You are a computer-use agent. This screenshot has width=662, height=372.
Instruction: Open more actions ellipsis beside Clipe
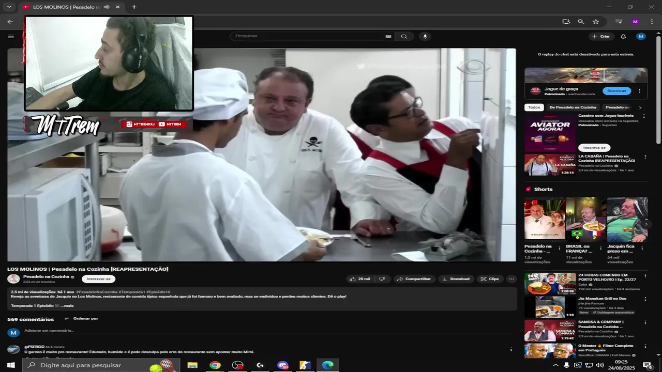tap(511, 279)
